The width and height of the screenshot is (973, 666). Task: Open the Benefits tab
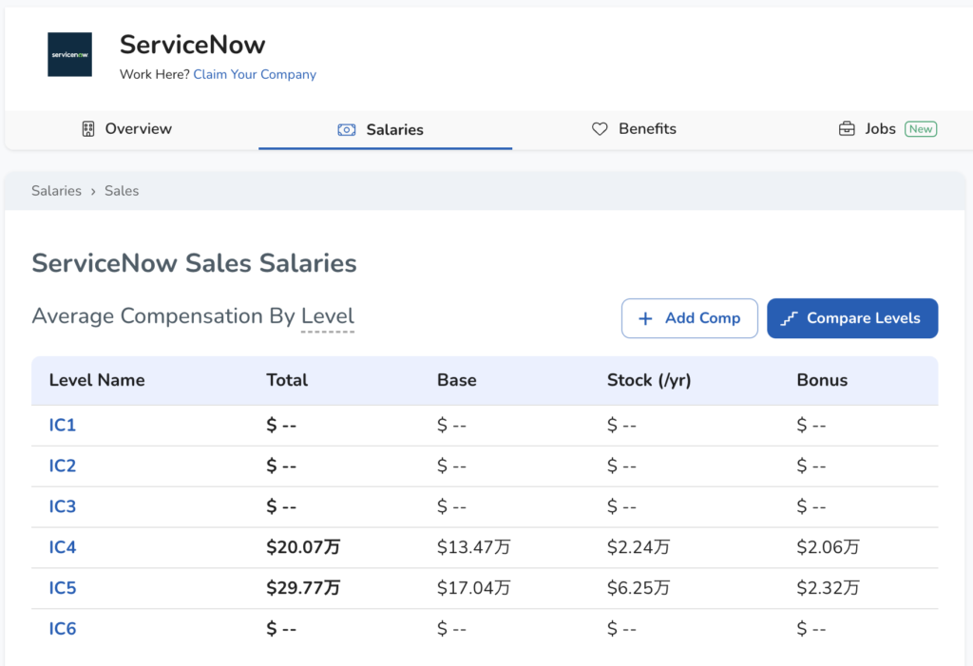[634, 129]
